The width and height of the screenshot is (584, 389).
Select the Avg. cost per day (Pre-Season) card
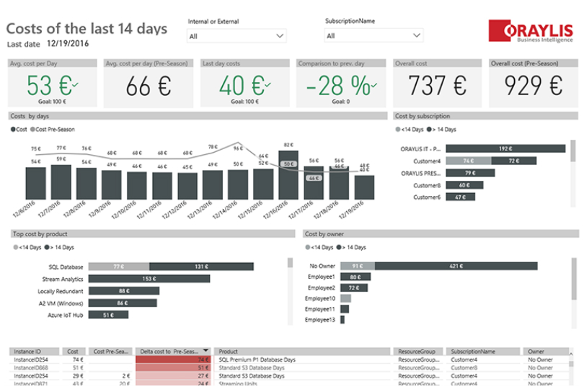[x=149, y=84]
